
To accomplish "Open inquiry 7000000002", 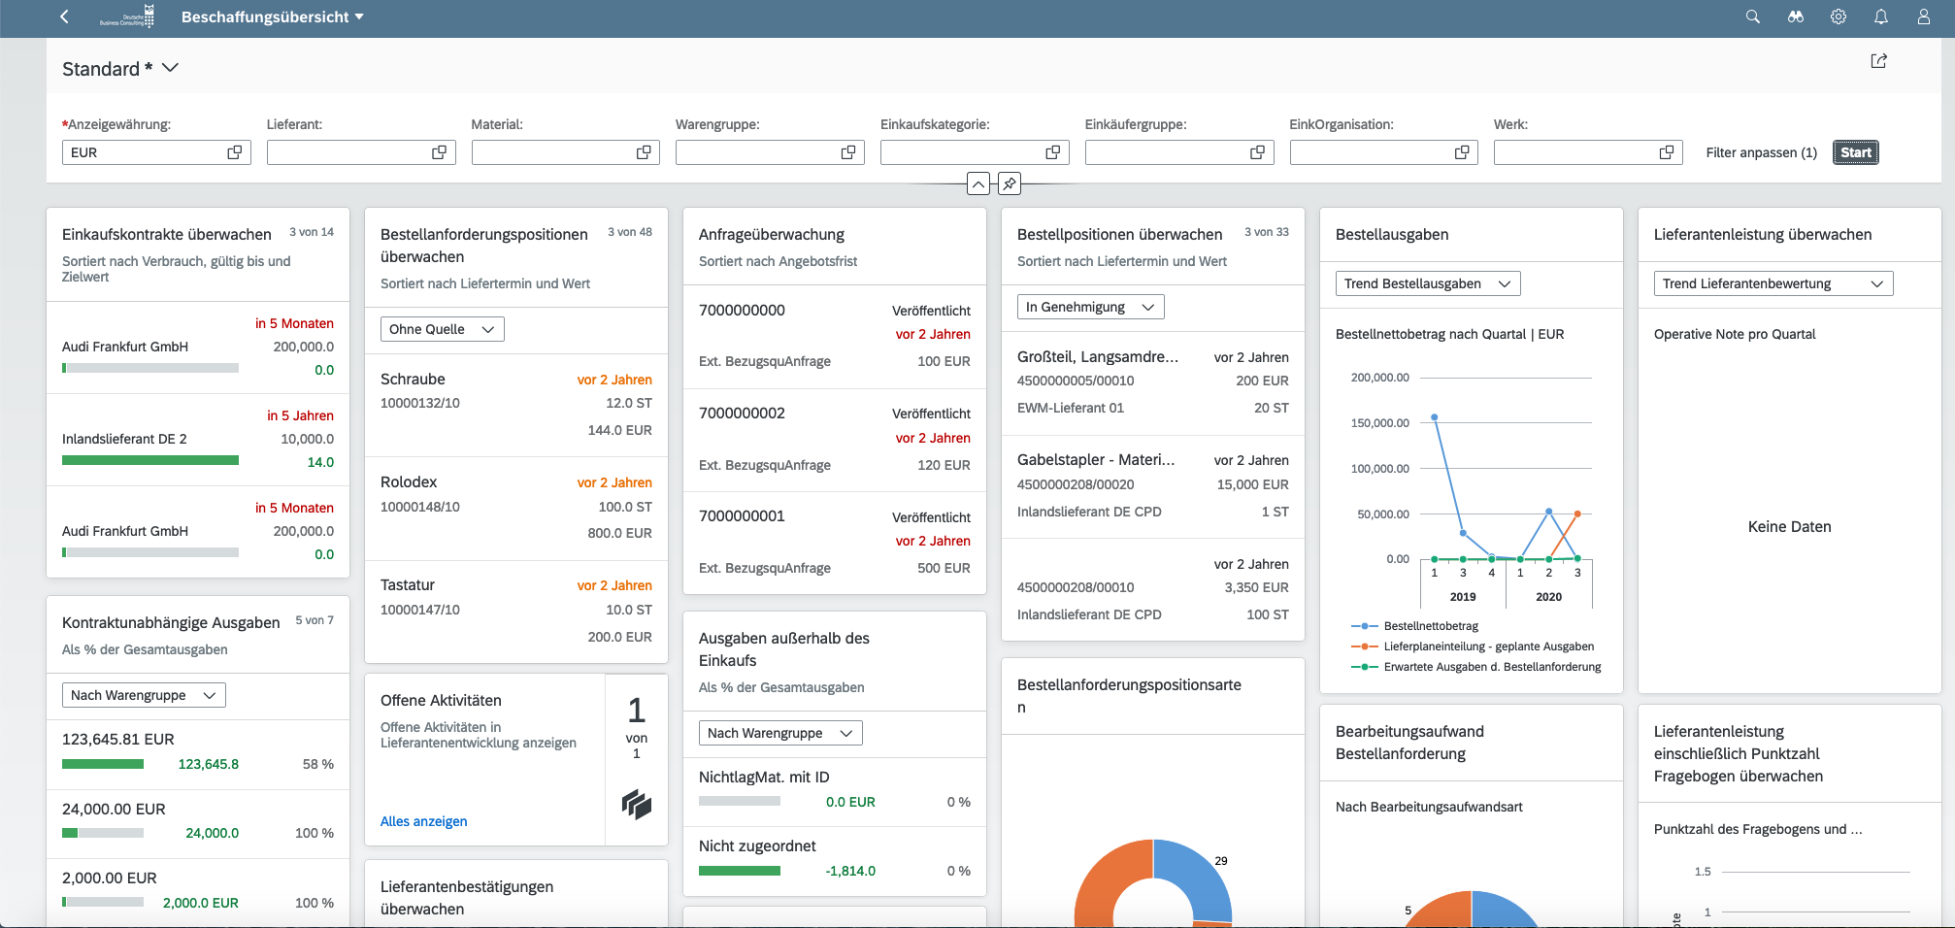I will click(835, 440).
